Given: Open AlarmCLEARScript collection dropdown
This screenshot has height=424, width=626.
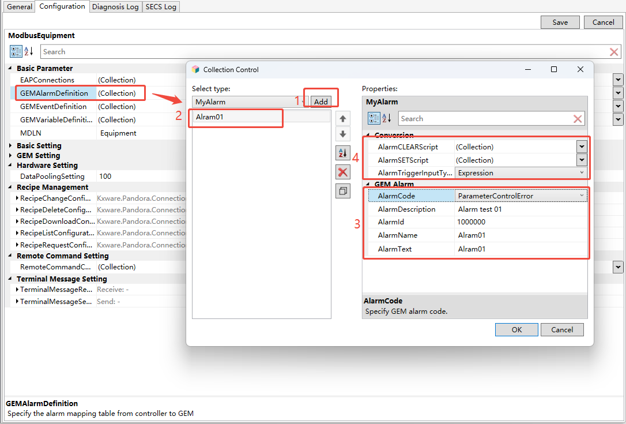Looking at the screenshot, I should pyautogui.click(x=582, y=147).
